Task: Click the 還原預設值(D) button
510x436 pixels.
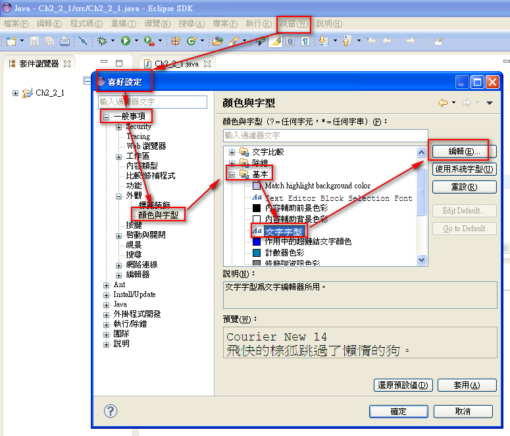Action: coord(403,385)
